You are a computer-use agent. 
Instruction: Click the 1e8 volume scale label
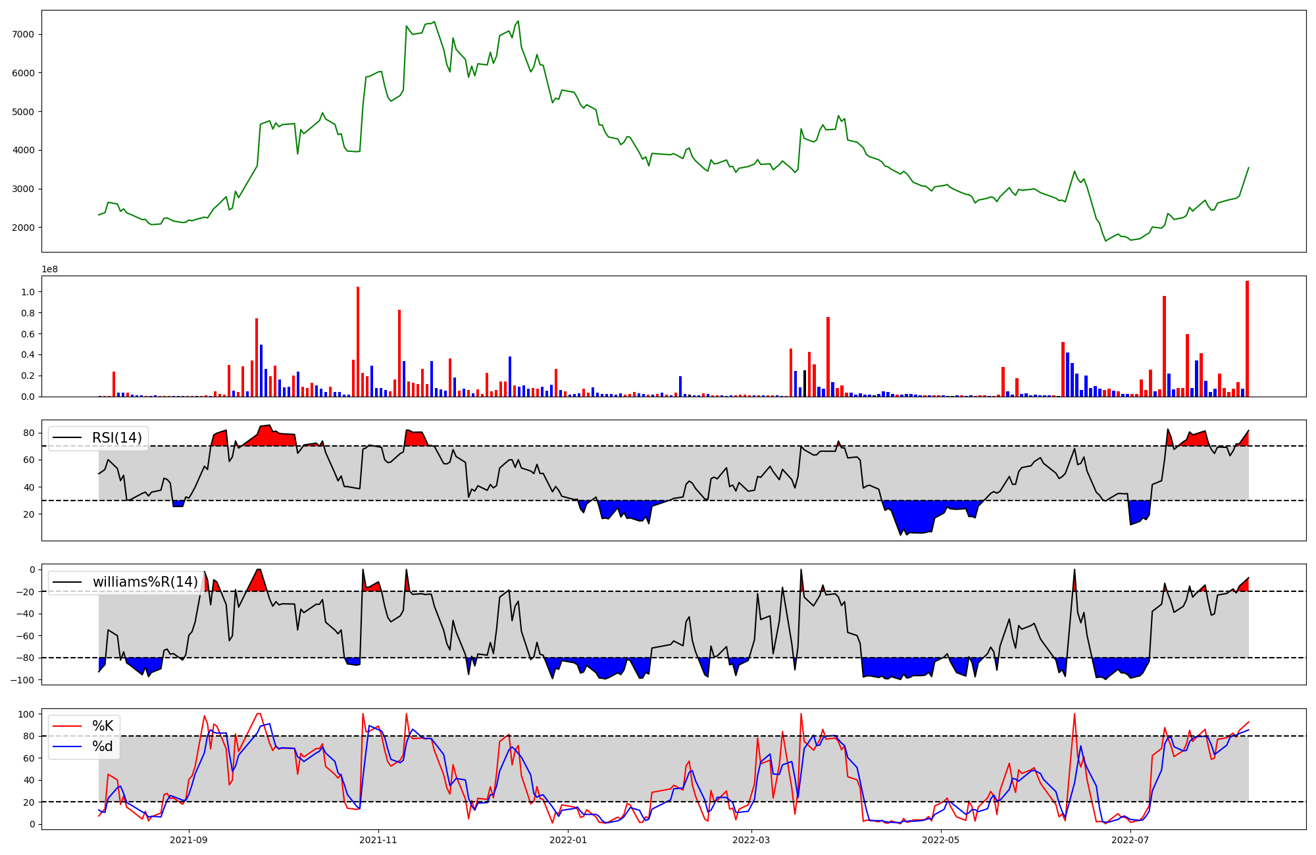click(x=50, y=270)
